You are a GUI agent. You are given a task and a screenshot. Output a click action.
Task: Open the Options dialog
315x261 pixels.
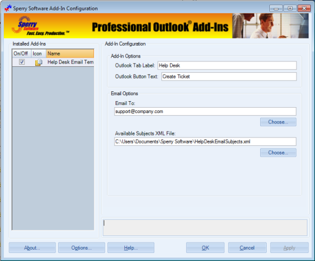tap(81, 247)
